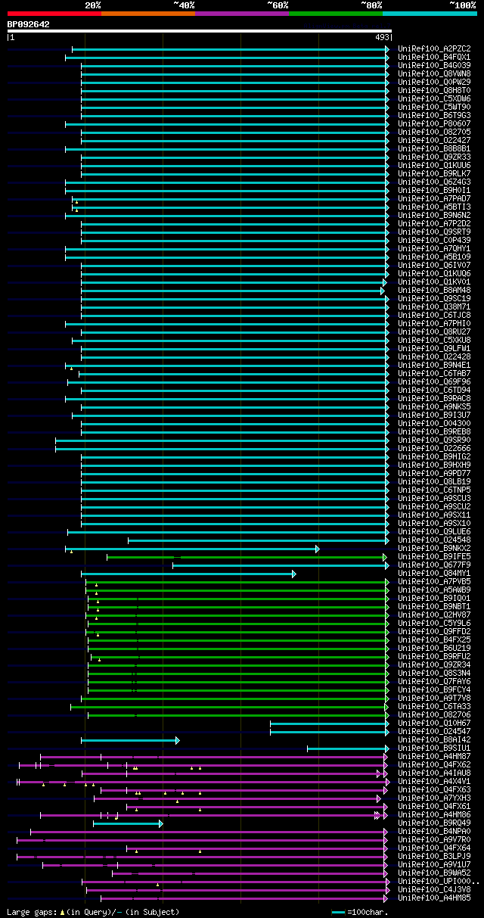
Task: Click label UniRef100_Q84MY1
Action: point(434,573)
